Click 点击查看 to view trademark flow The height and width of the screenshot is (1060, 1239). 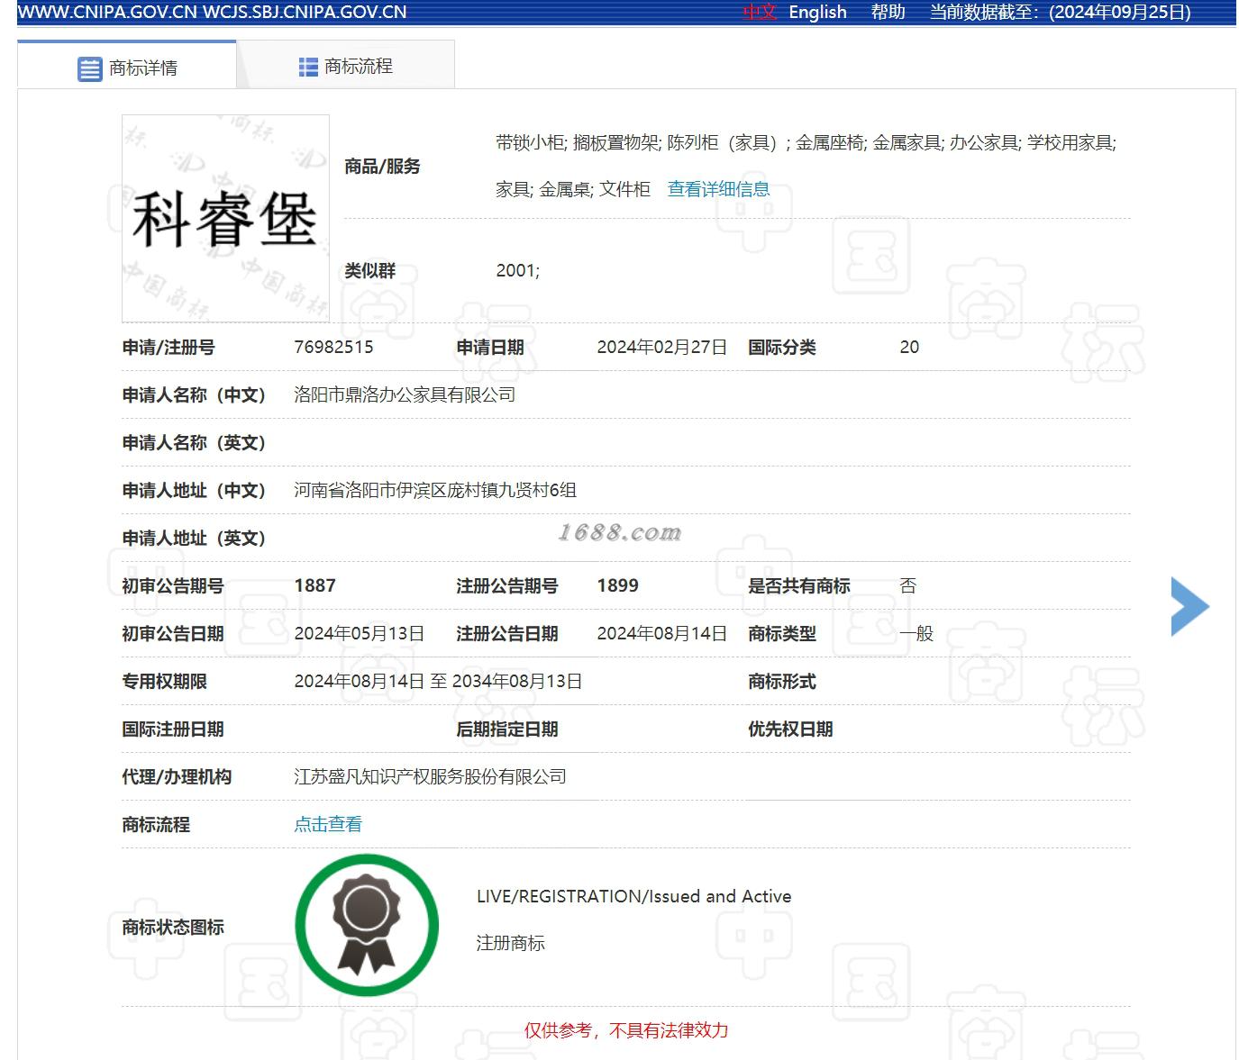click(x=328, y=824)
